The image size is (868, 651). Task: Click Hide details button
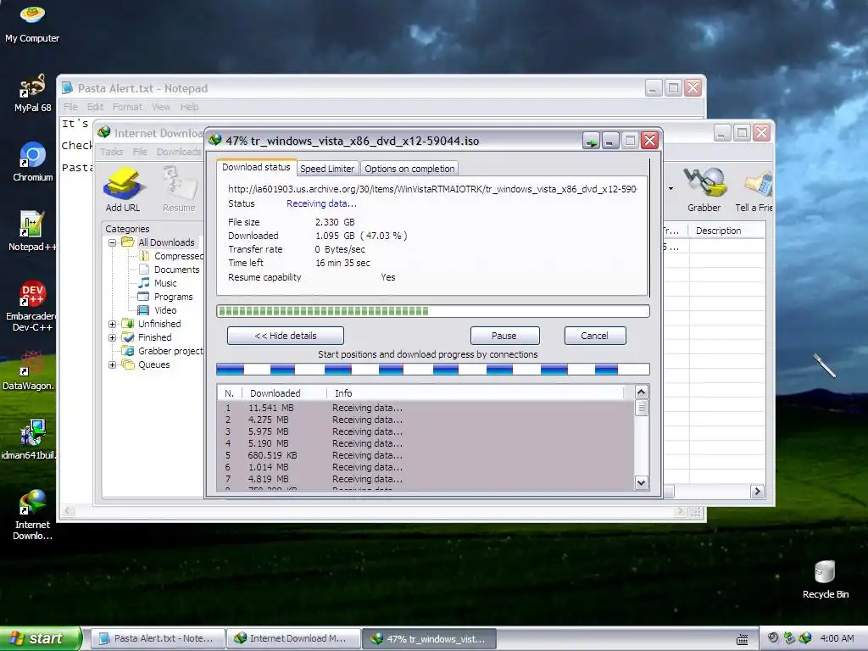pos(286,336)
